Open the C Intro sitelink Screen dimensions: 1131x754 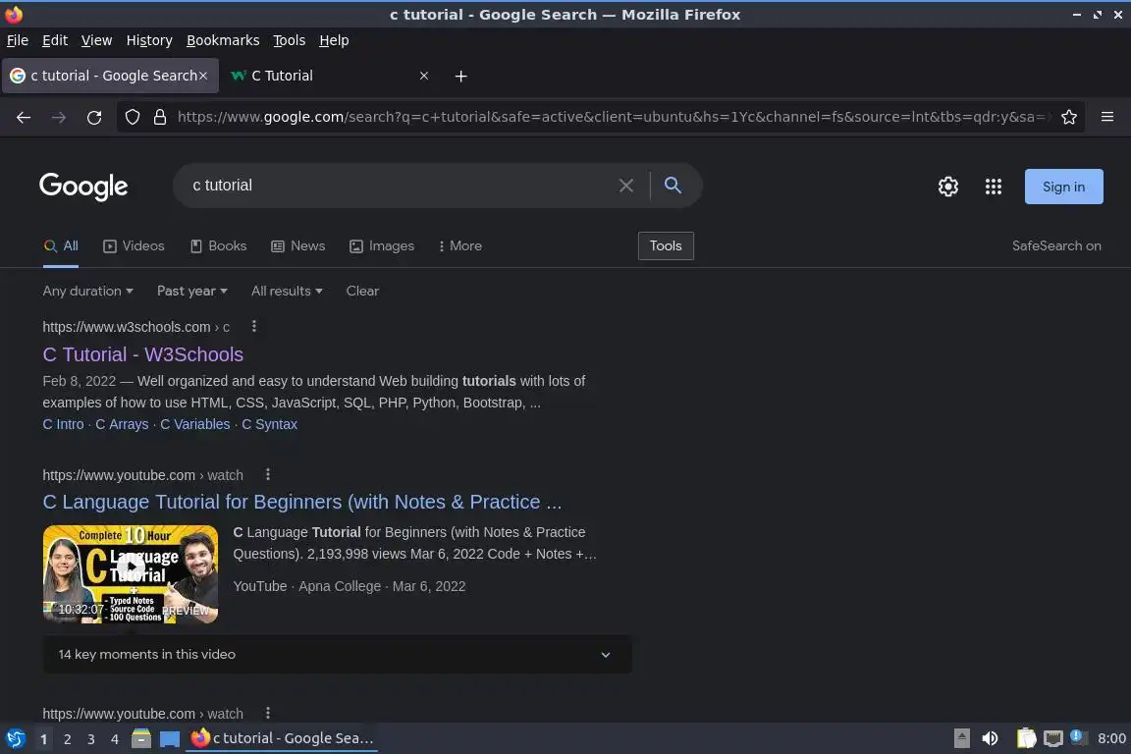(x=63, y=424)
